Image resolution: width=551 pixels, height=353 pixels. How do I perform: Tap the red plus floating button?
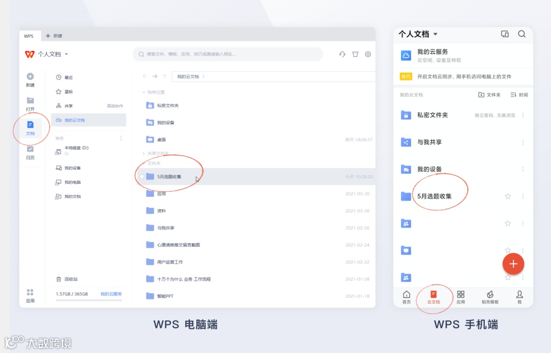[x=513, y=264]
